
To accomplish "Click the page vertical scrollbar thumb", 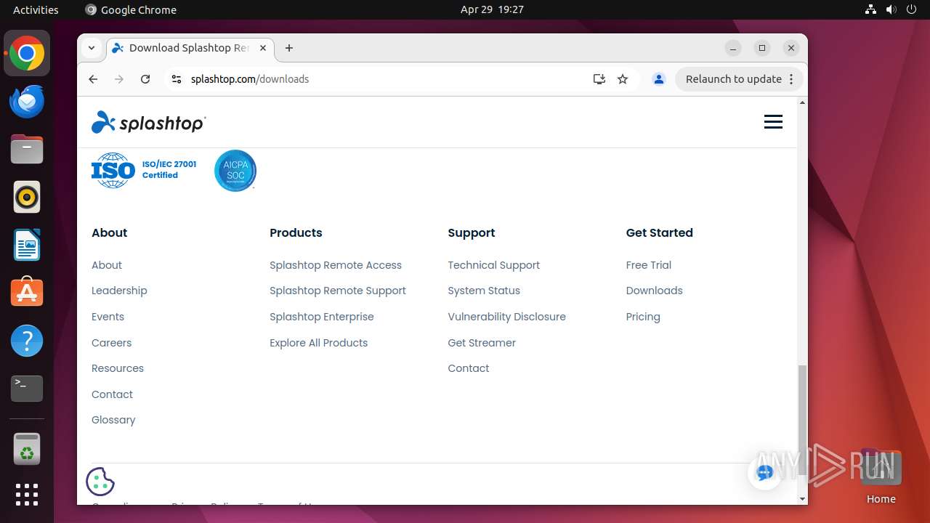I will [802, 420].
